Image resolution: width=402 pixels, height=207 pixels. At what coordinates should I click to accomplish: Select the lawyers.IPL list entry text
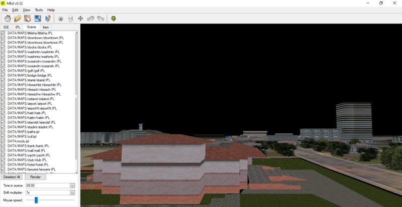32,169
